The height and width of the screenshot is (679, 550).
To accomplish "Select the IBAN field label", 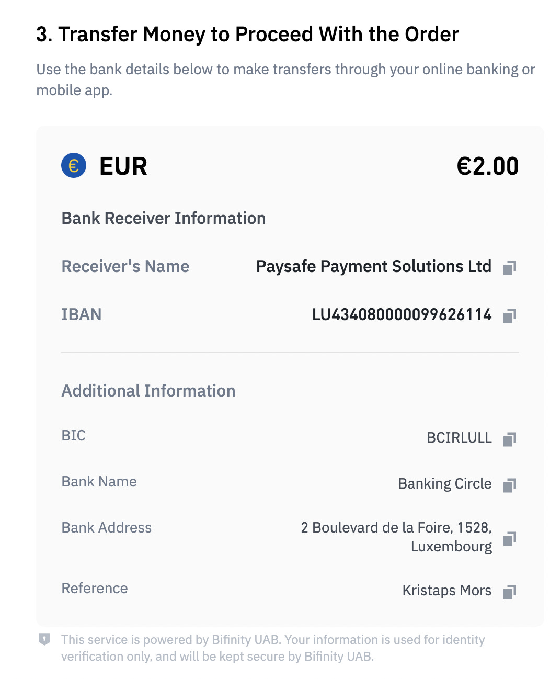I will (x=82, y=315).
